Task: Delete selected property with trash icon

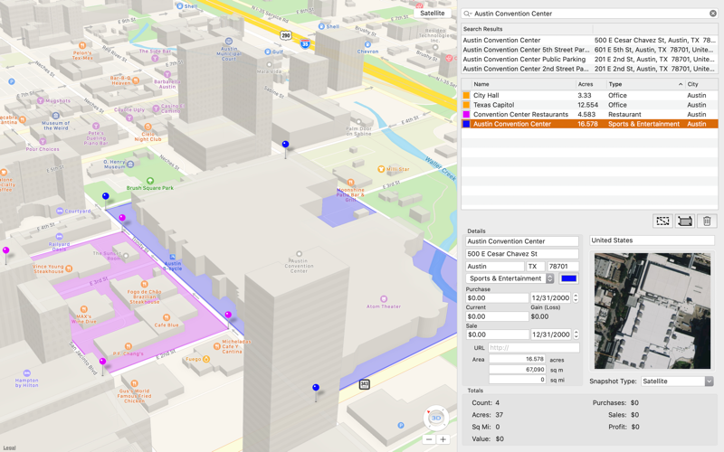Action: tap(707, 221)
